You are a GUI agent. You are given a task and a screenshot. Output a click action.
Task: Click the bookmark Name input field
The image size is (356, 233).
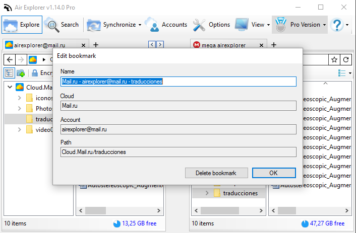point(179,82)
